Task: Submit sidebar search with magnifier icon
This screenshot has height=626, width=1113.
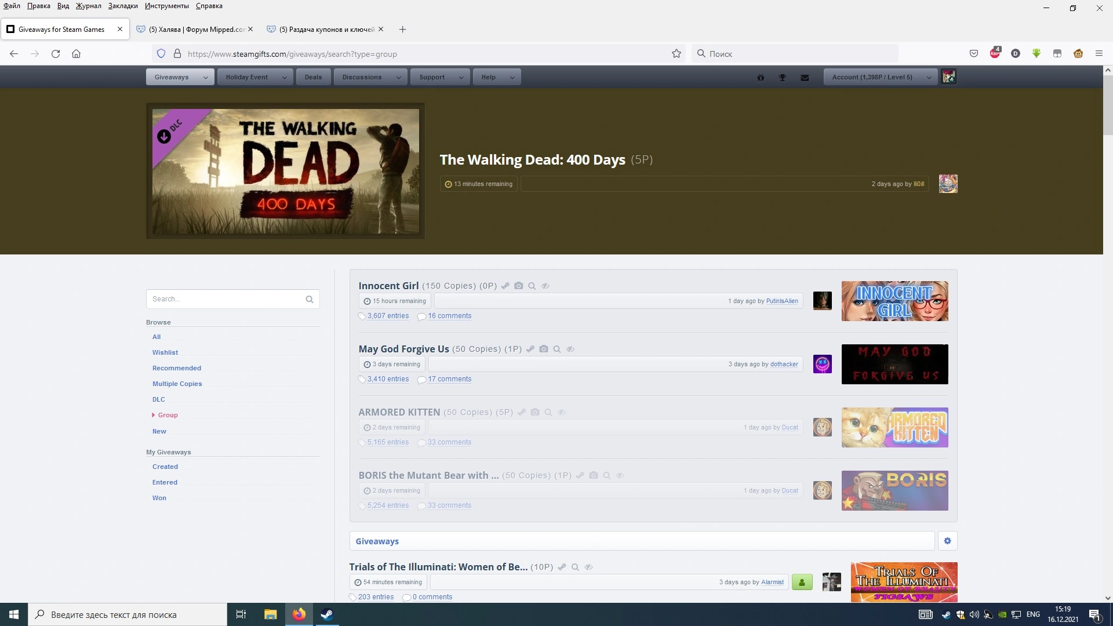Action: click(x=310, y=299)
